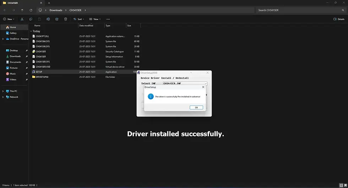
Task: Click This PC in the sidebar
Action: click(x=13, y=91)
